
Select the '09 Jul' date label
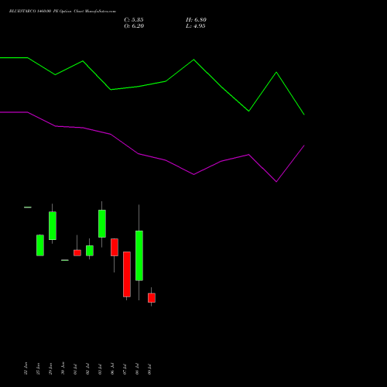coord(149,369)
